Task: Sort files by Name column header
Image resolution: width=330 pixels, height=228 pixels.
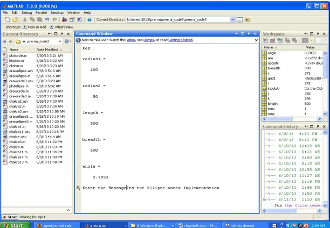Action: 14,50
